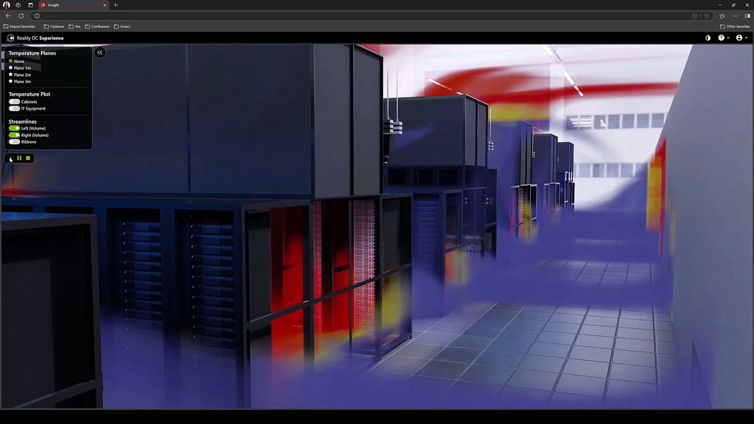
Task: Click the browser back arrow
Action: (8, 16)
